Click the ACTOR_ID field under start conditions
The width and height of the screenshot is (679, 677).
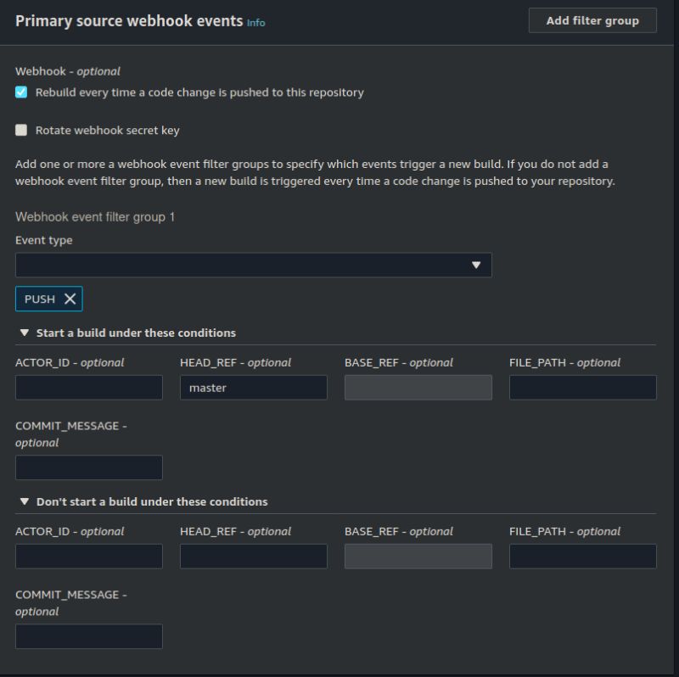coord(88,387)
